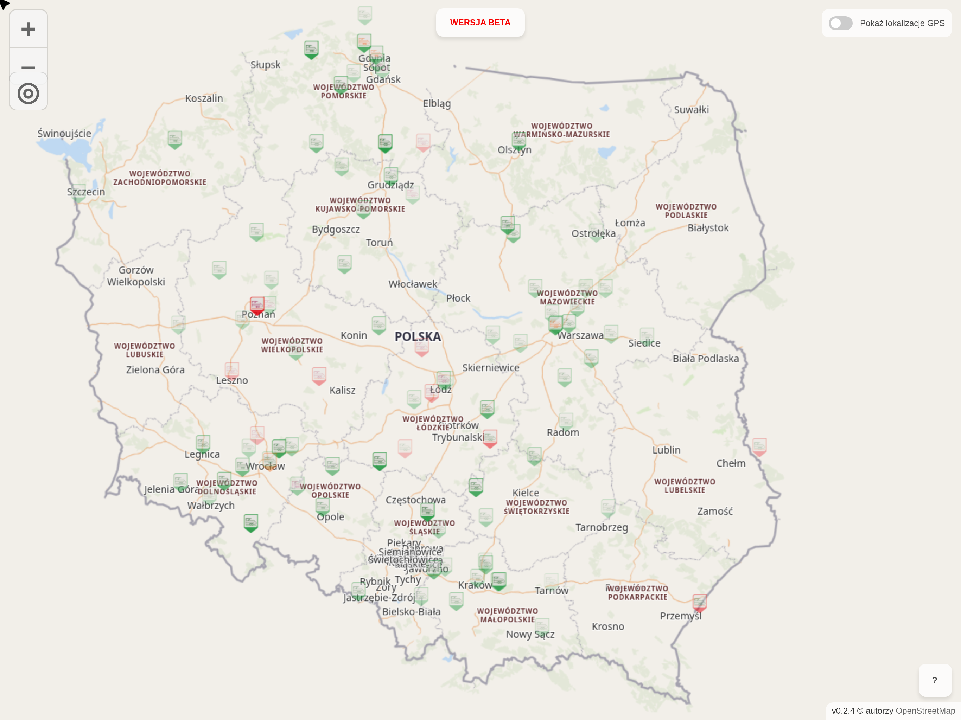Click the WERSJA BETA button
961x720 pixels.
480,22
